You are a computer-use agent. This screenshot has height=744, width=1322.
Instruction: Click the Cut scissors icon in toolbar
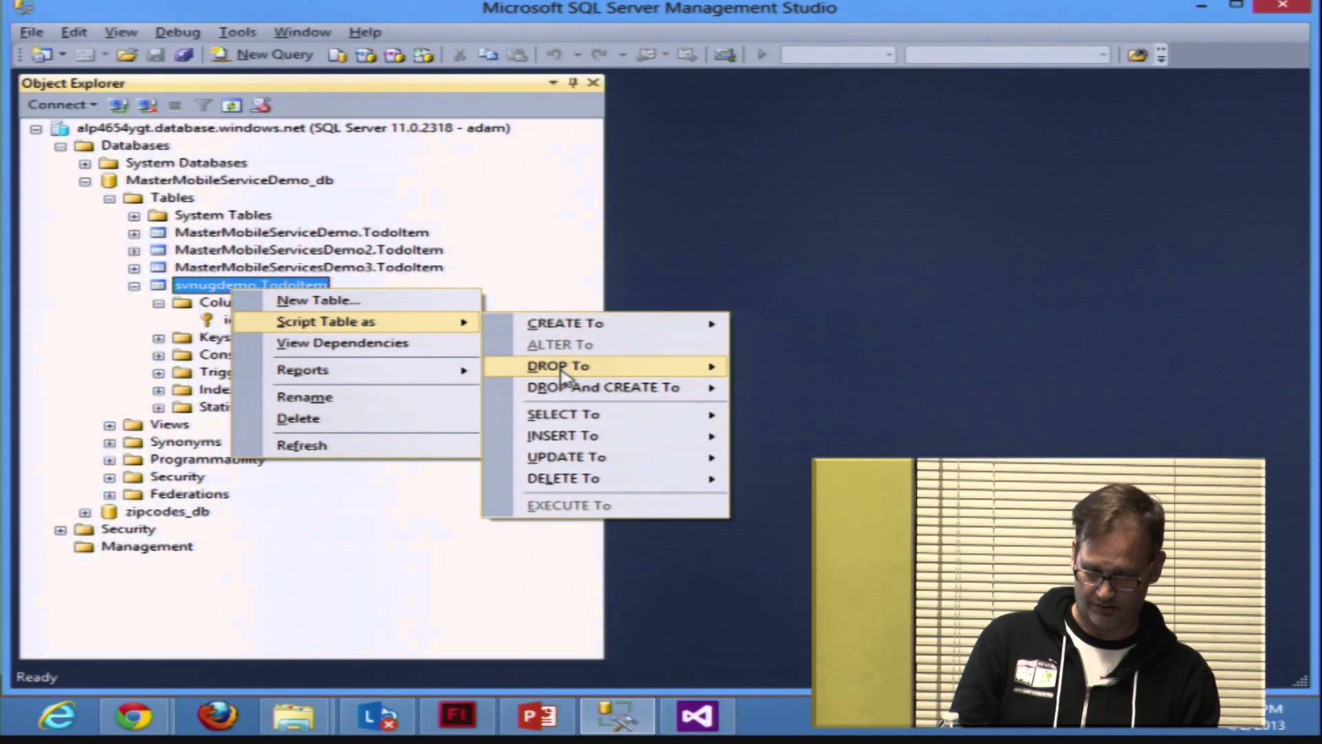click(x=460, y=54)
